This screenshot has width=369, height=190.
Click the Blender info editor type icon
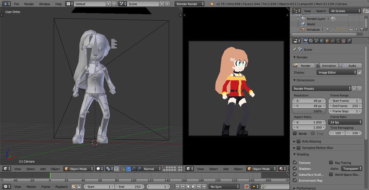tap(7, 4)
